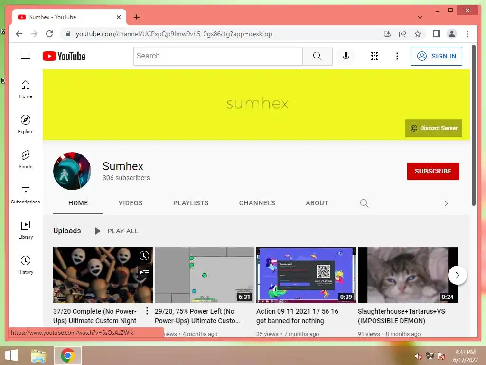Open the Discord Server link

pyautogui.click(x=434, y=128)
